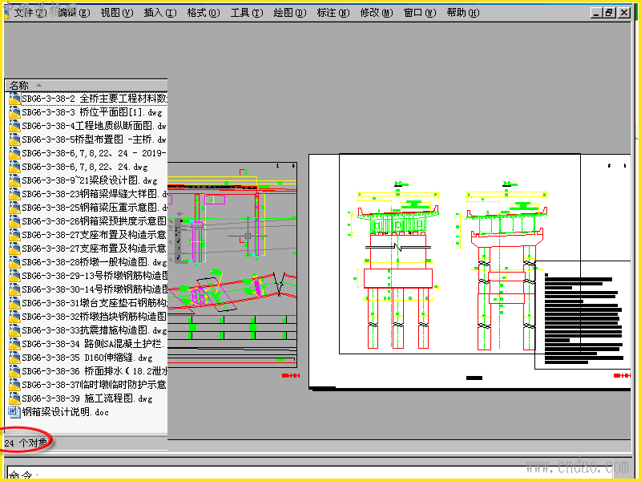
Task: Click the dwg icon for SBG6-3-38-23钢箱梁焊缝大样图
Action: (14, 194)
